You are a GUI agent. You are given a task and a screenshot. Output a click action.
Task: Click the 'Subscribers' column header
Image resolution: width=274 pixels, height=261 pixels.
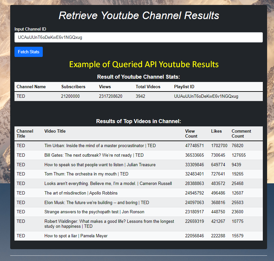click(x=73, y=87)
